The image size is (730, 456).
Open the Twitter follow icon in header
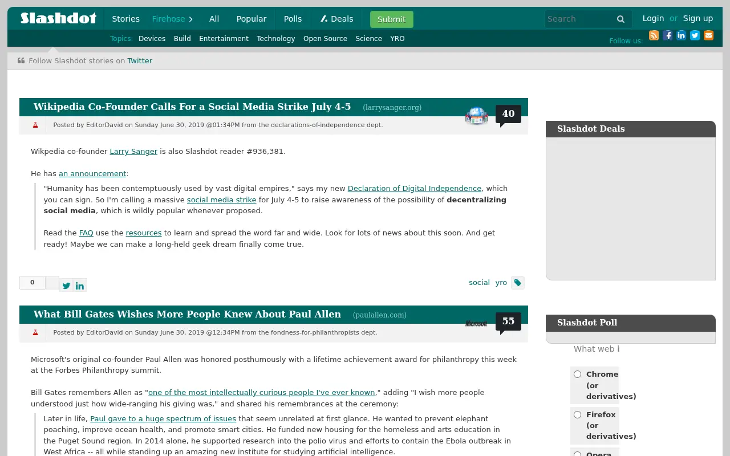(x=695, y=35)
